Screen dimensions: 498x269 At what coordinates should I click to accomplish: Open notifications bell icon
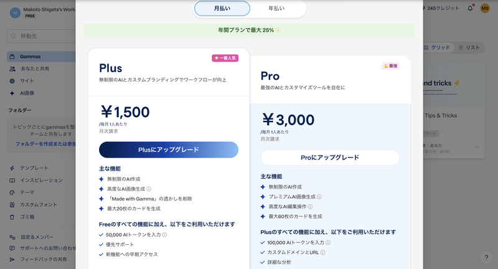click(471, 8)
